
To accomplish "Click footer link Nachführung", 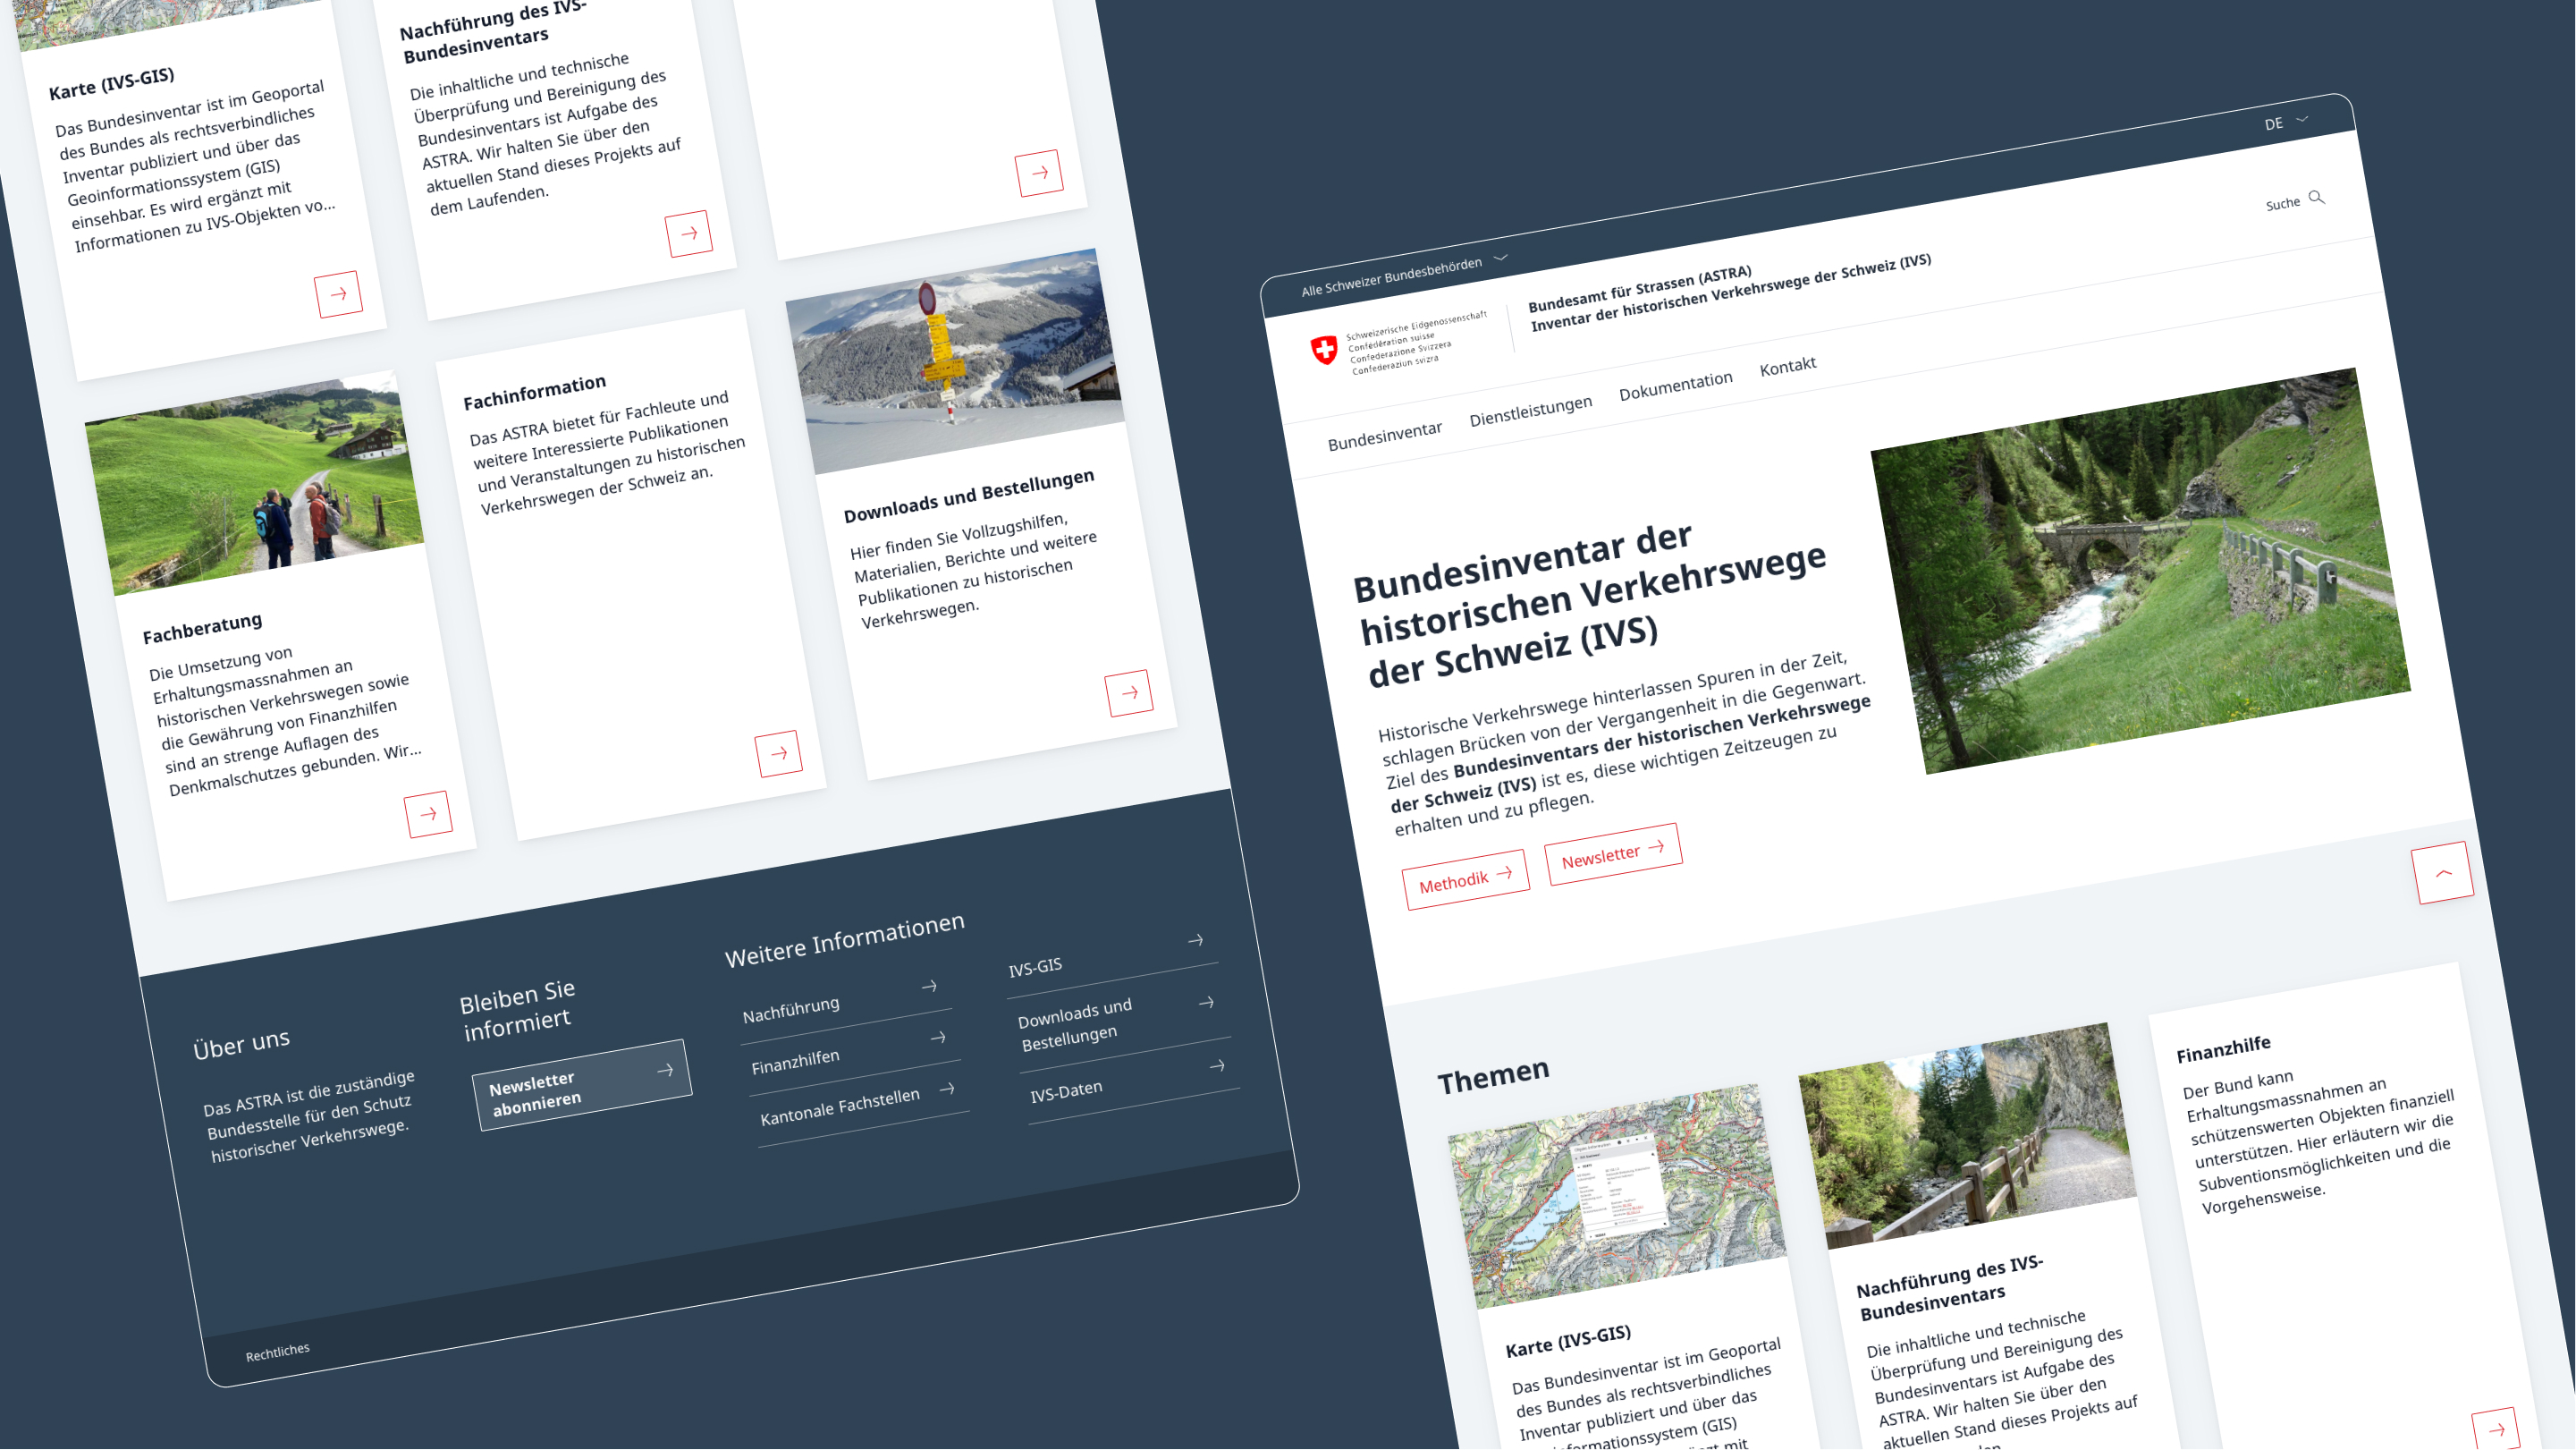I will [x=791, y=1010].
